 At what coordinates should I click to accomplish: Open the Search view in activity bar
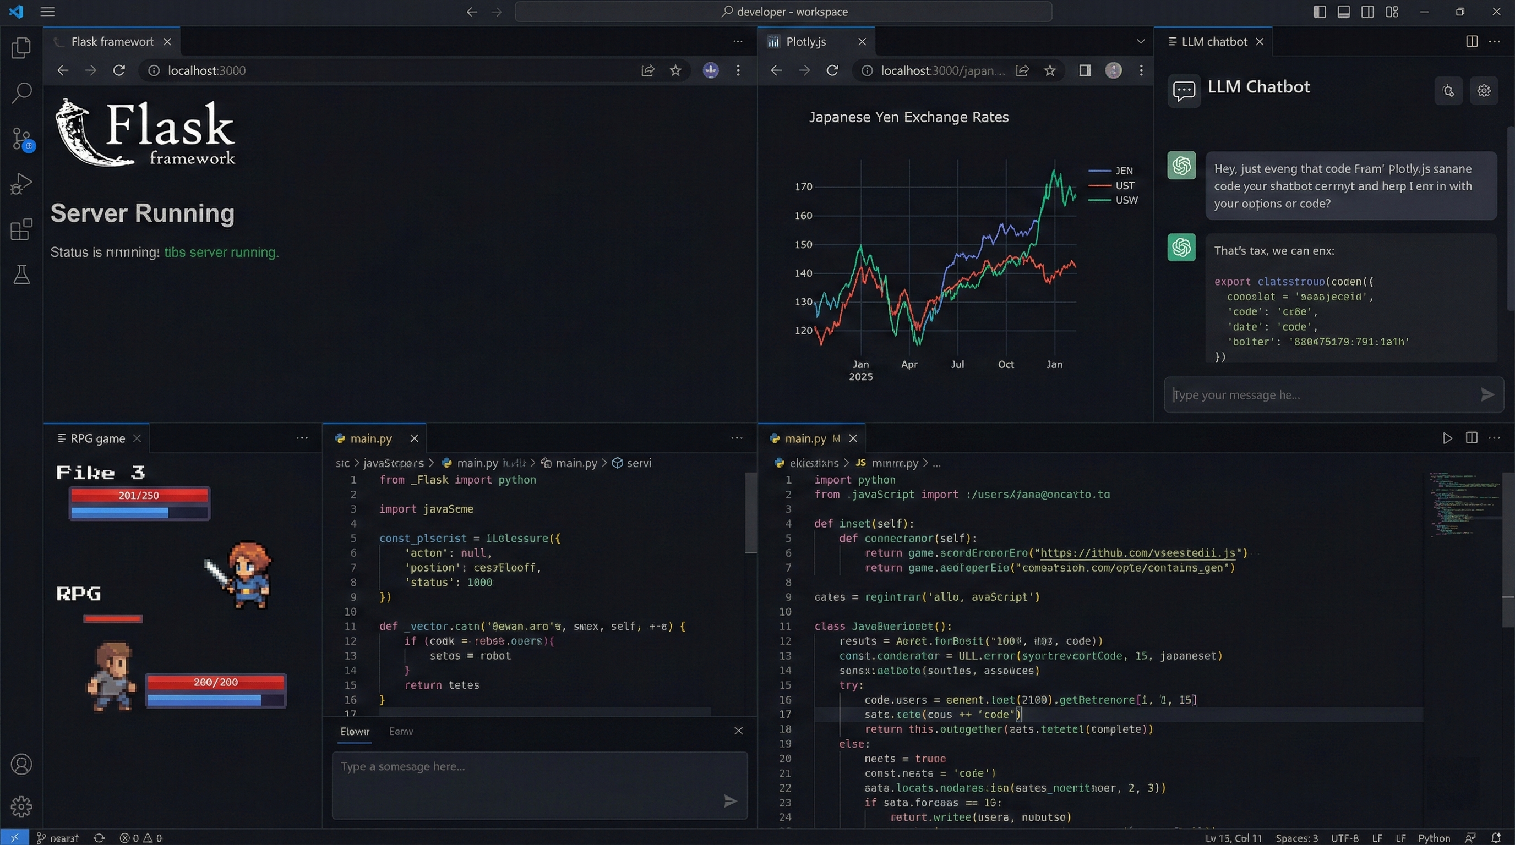click(21, 92)
